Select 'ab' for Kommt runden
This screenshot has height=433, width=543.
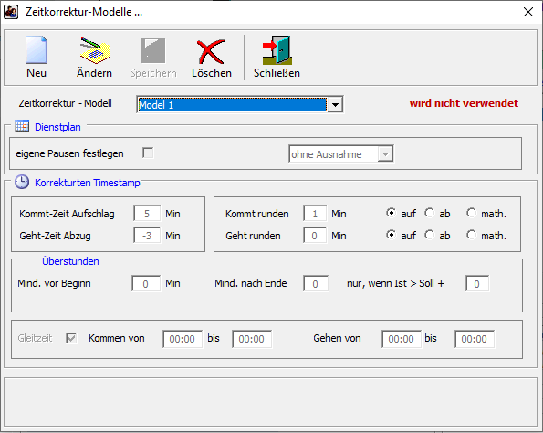coord(430,213)
